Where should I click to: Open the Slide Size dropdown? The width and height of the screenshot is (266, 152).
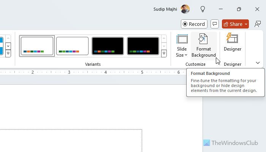182,46
